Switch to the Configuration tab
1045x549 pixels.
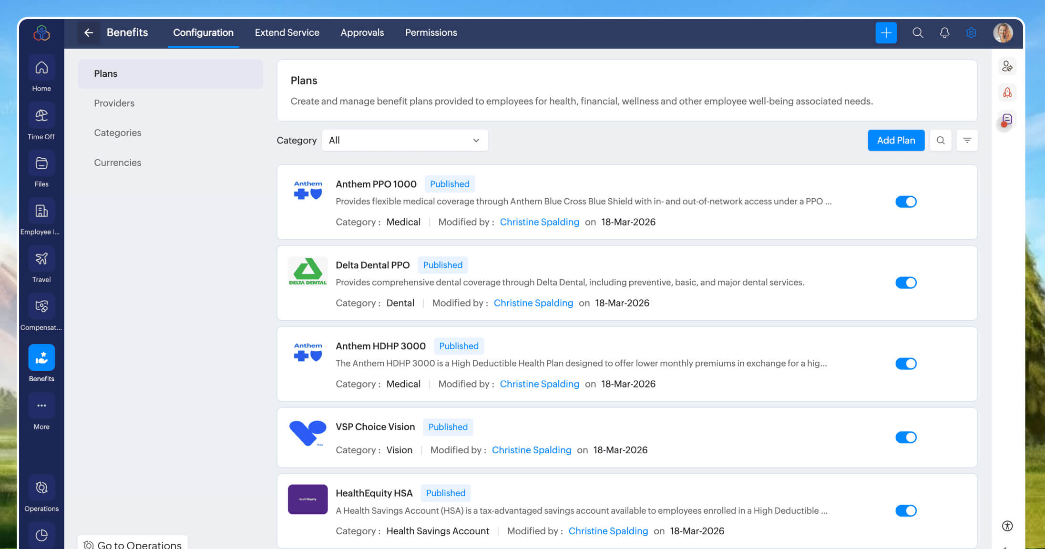(x=203, y=32)
